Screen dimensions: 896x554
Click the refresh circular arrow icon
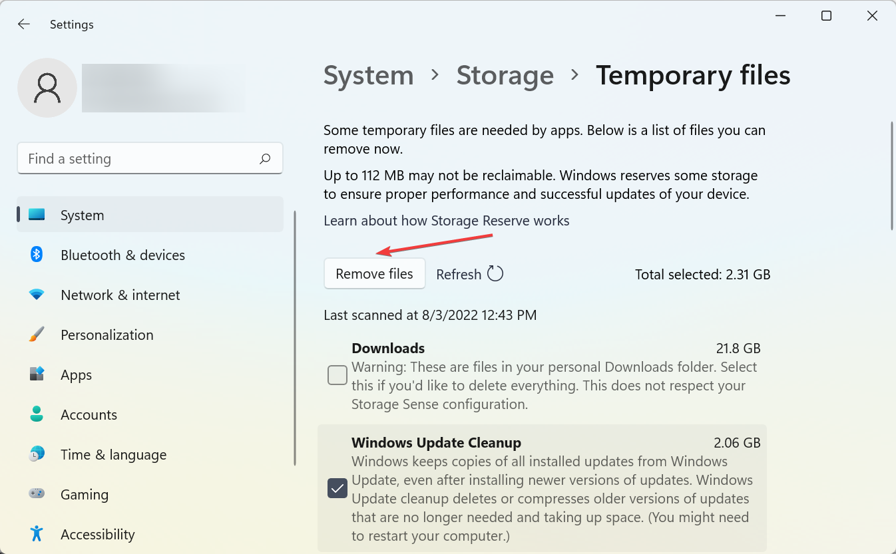pyautogui.click(x=495, y=274)
